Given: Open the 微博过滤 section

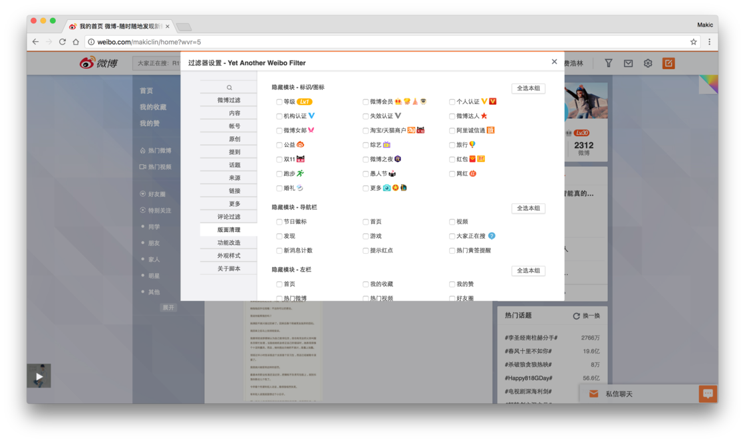Looking at the screenshot, I should click(x=229, y=100).
